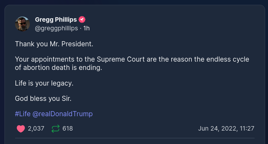The height and width of the screenshot is (144, 268).
Task: Click the 'Your appointments to the Supreme Court' paragraph
Action: point(132,60)
